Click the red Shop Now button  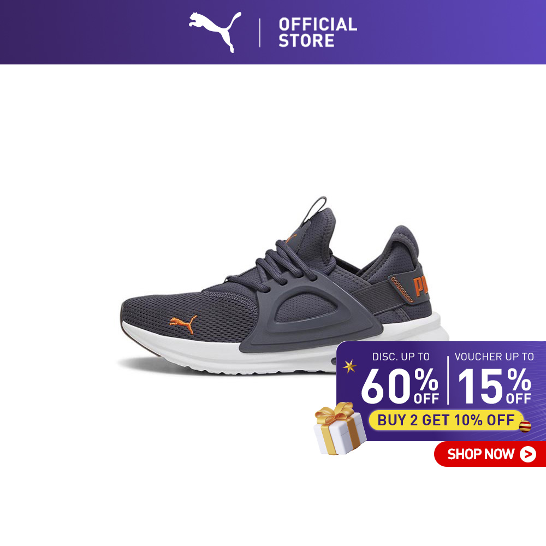click(x=490, y=454)
